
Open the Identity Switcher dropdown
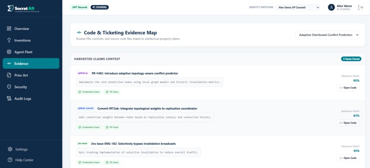click(298, 7)
